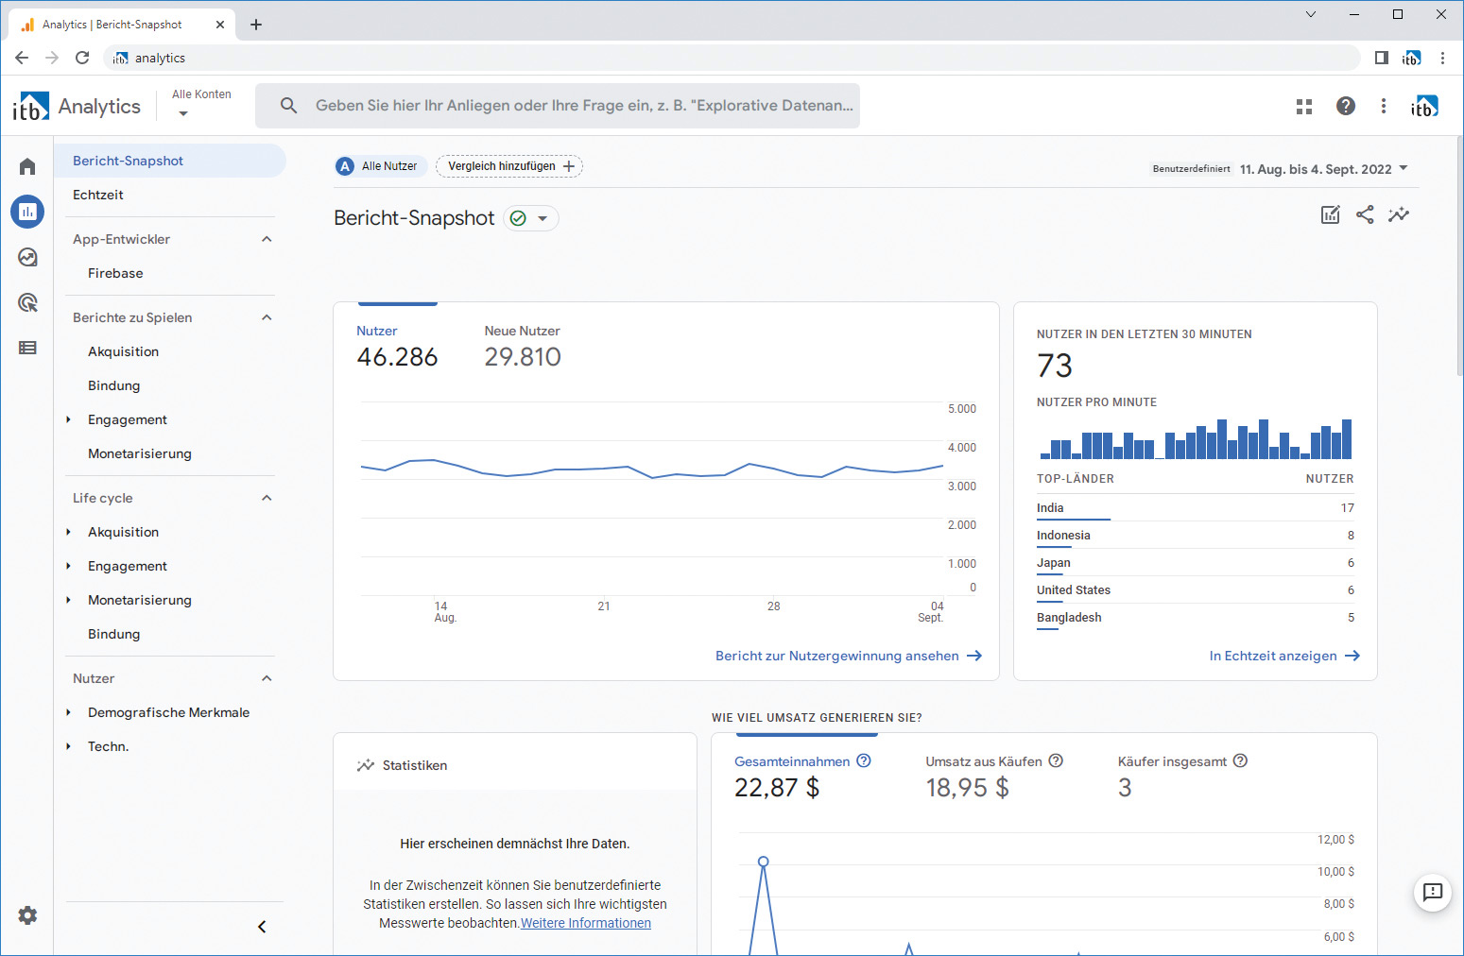
Task: Click the help icon next to Käufer insgesamt
Action: (1241, 760)
